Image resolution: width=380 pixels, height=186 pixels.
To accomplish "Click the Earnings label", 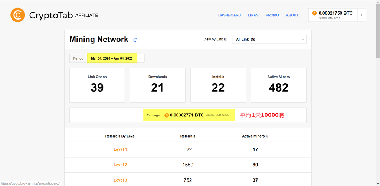I will [x=153, y=115].
